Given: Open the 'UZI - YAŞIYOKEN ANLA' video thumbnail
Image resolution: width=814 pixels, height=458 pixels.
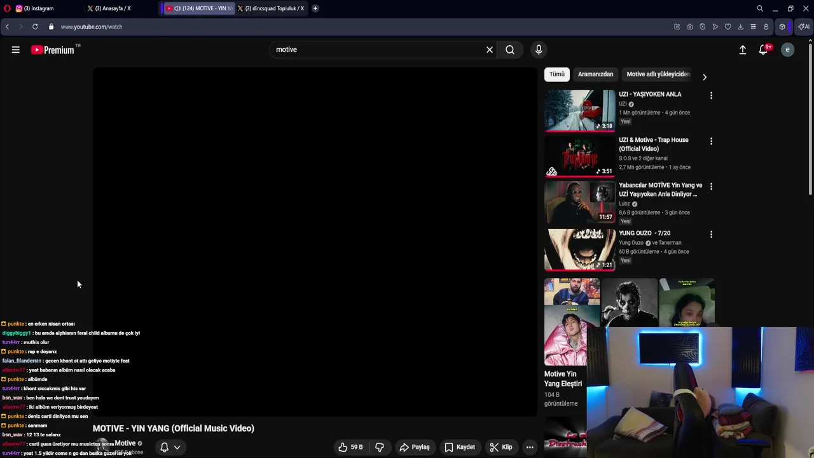Looking at the screenshot, I should (580, 111).
